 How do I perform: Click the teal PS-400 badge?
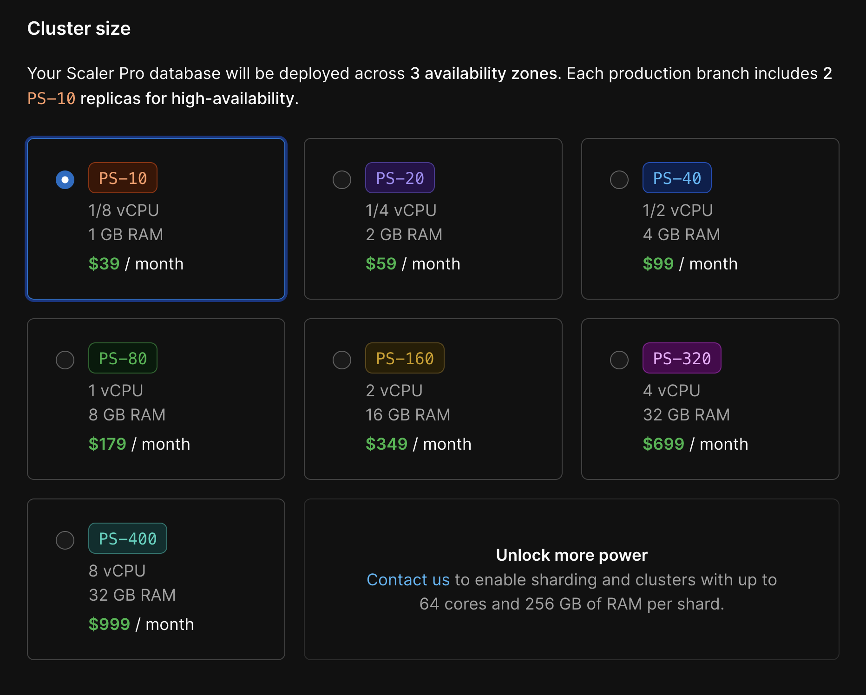127,538
